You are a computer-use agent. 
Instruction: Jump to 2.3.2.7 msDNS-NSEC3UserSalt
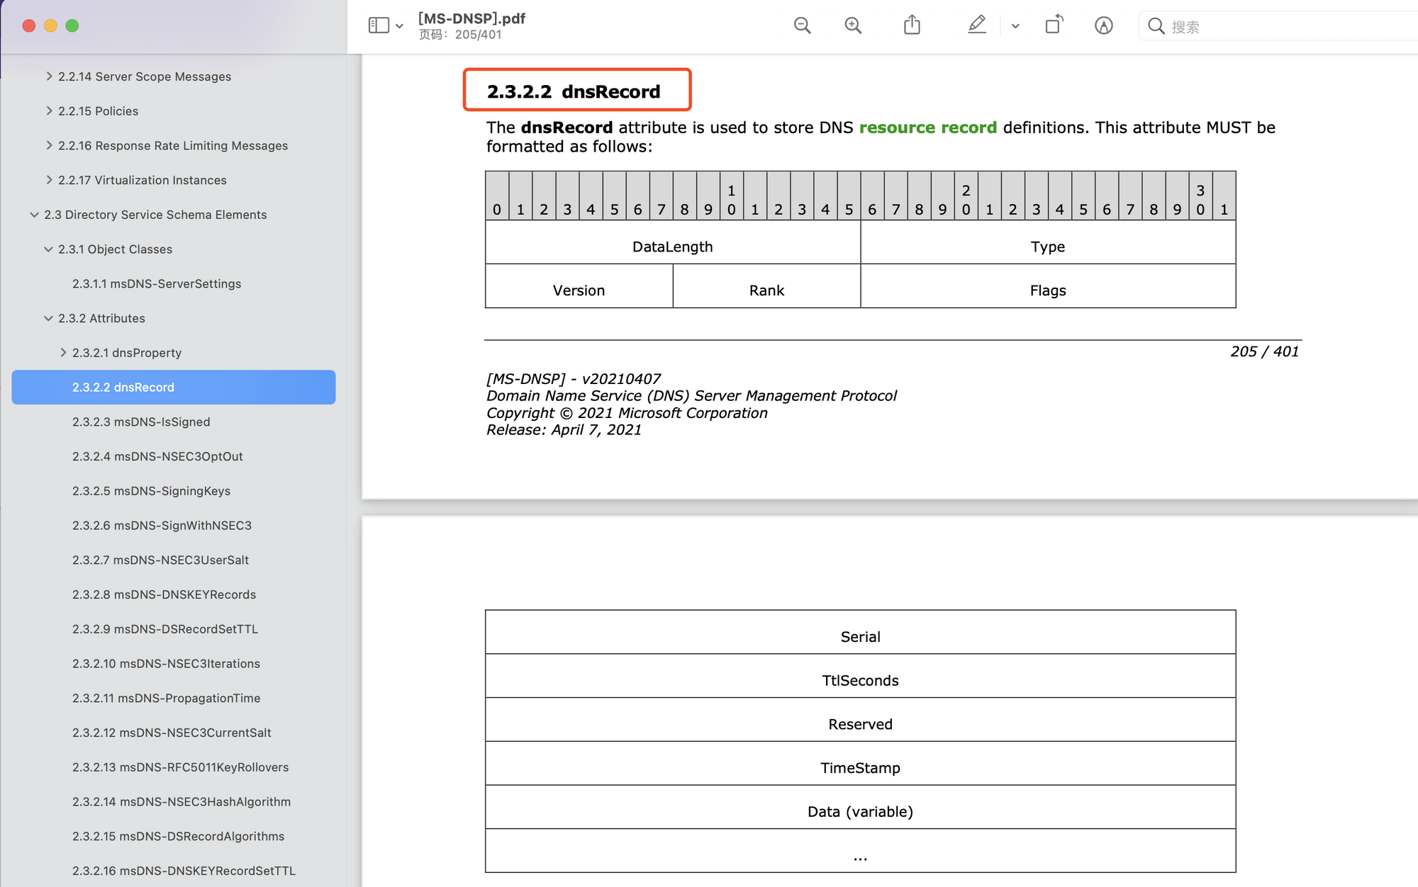tap(160, 560)
